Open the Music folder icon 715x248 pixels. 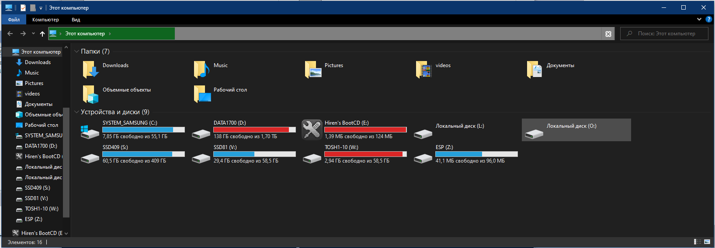pyautogui.click(x=201, y=69)
